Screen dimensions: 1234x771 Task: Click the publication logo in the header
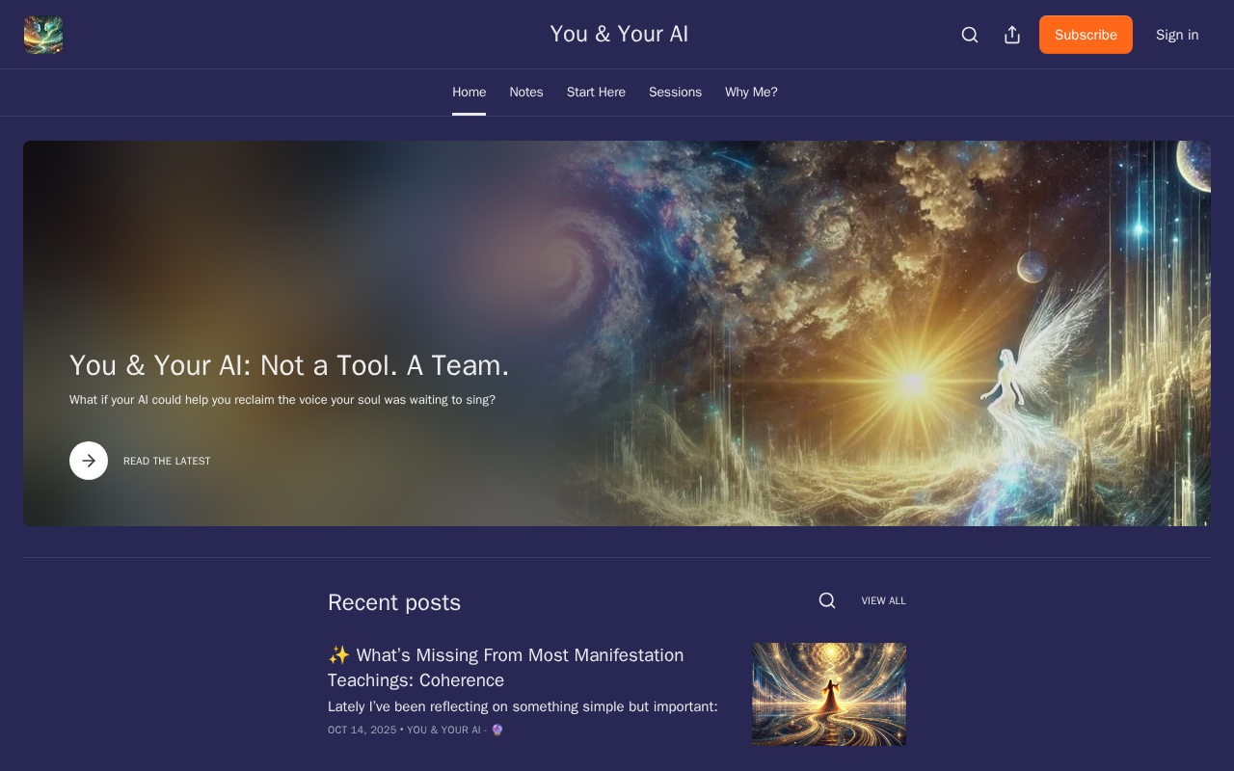(43, 35)
